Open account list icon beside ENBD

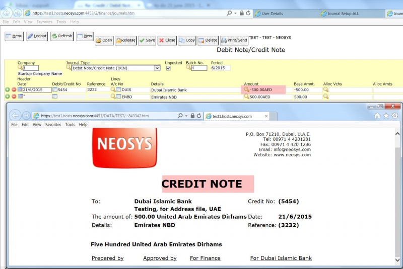118,97
